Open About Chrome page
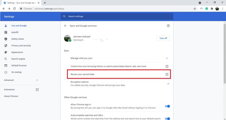The height and width of the screenshot is (120, 226). pos(11,96)
